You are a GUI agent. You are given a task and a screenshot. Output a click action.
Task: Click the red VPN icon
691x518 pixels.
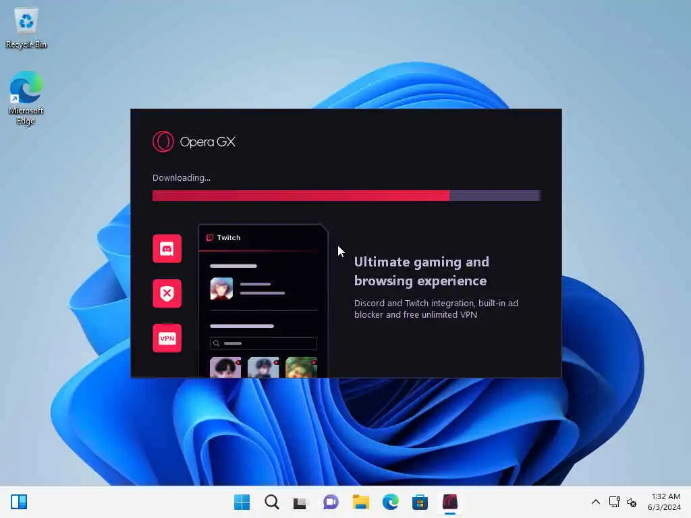click(167, 339)
